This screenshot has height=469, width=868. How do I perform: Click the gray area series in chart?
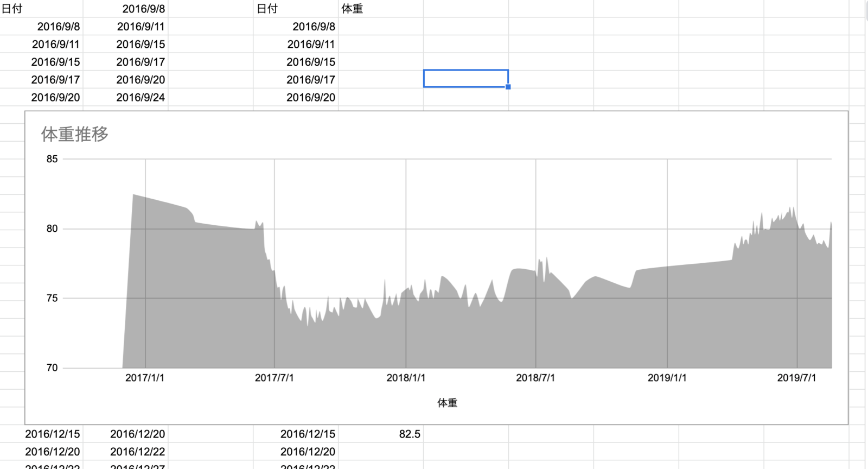(477, 326)
